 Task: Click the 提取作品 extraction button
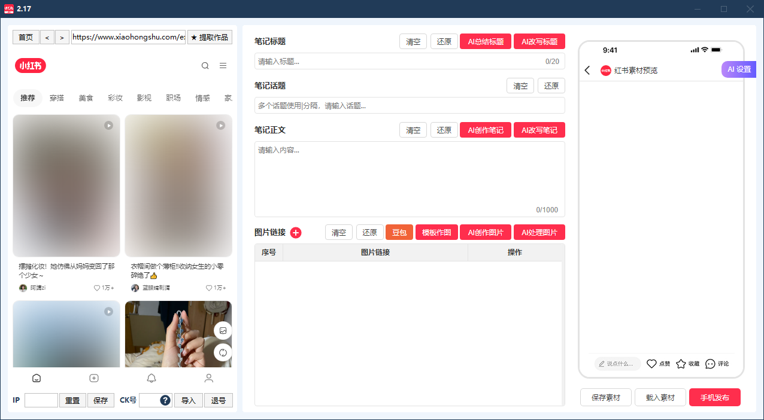210,36
